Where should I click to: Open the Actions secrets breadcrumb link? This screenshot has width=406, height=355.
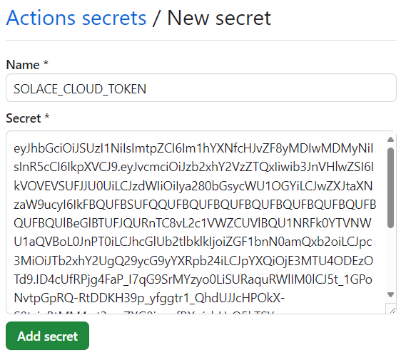(x=76, y=18)
